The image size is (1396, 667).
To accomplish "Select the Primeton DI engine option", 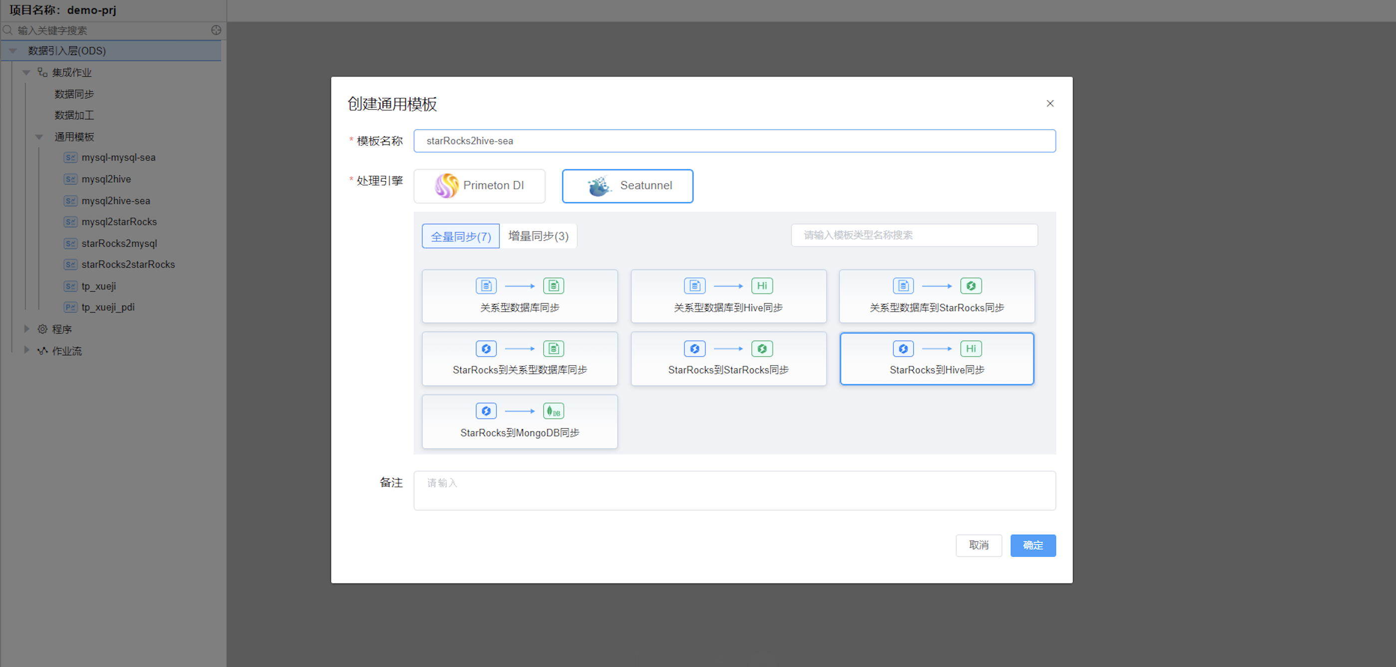I will click(479, 186).
